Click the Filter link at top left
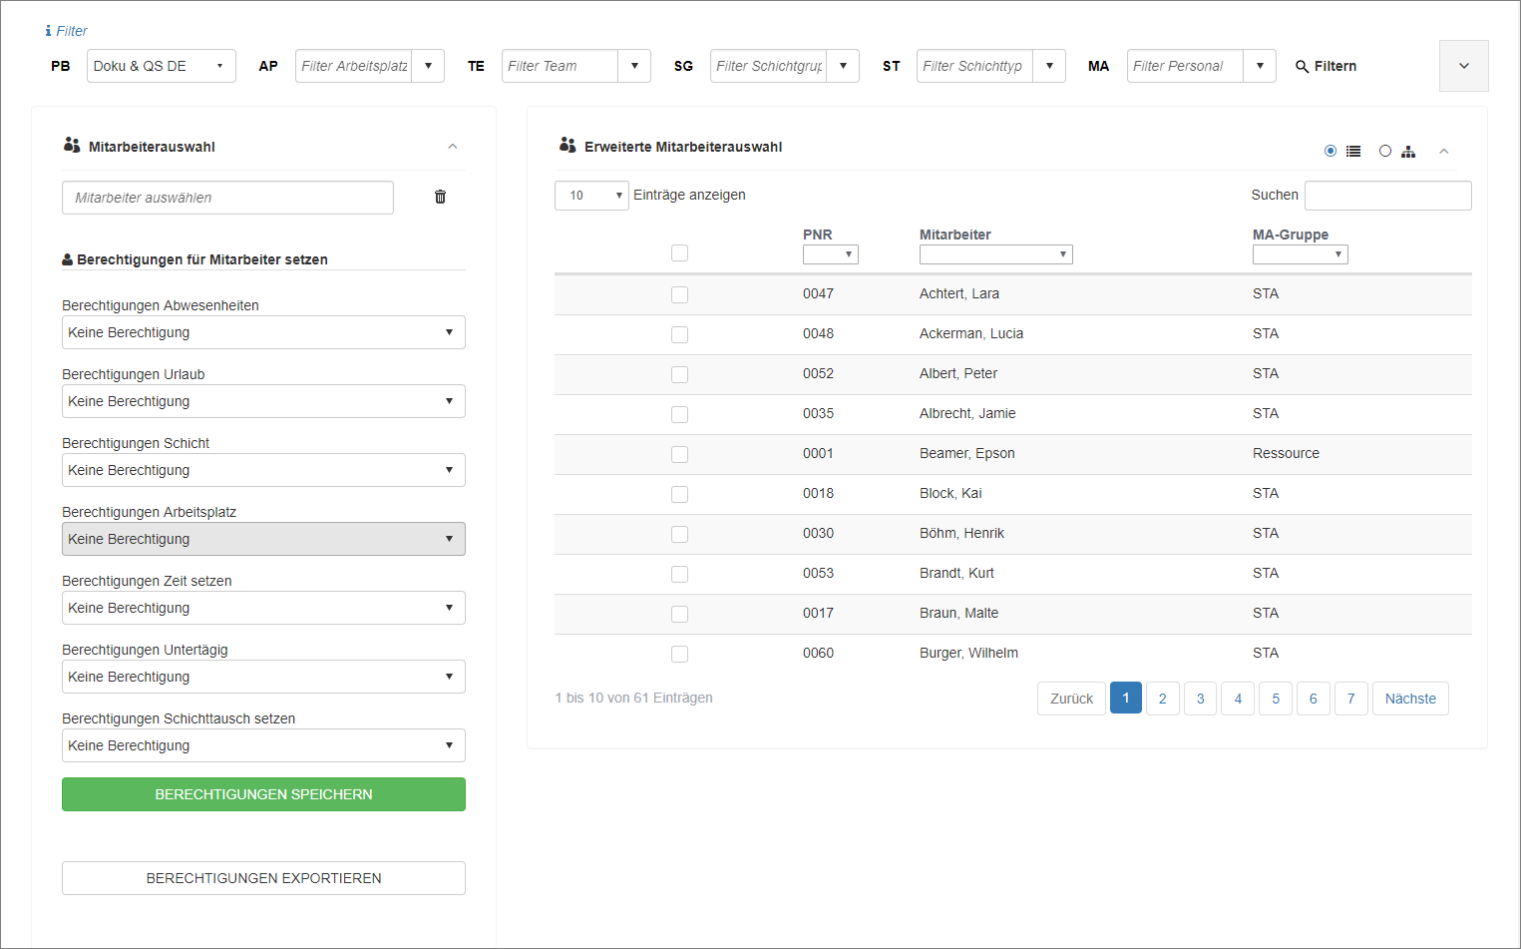The width and height of the screenshot is (1521, 949). (72, 31)
